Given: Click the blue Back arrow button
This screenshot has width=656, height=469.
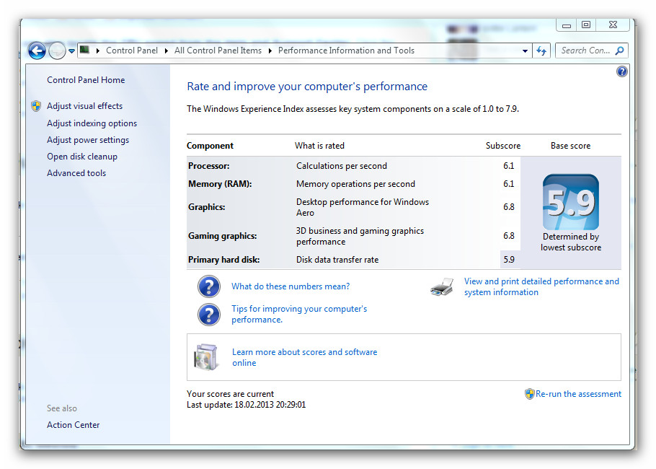Looking at the screenshot, I should coord(37,51).
